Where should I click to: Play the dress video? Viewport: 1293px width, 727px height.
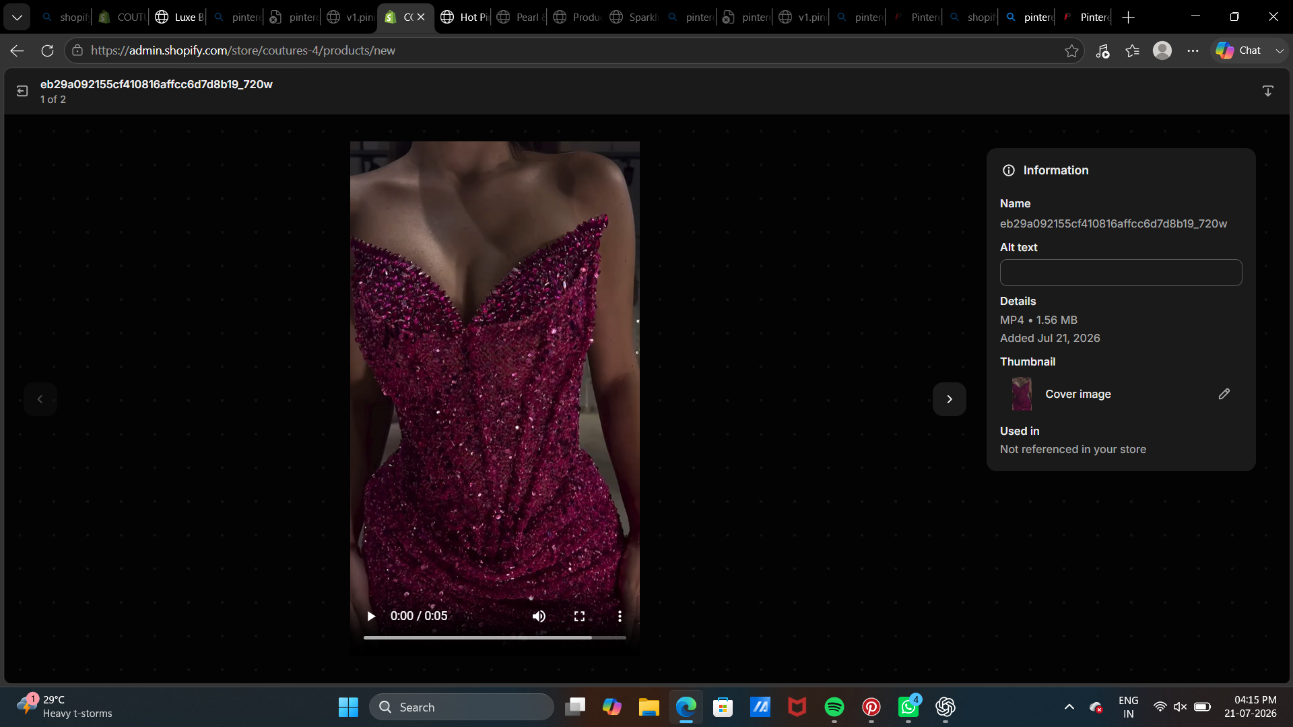(370, 616)
